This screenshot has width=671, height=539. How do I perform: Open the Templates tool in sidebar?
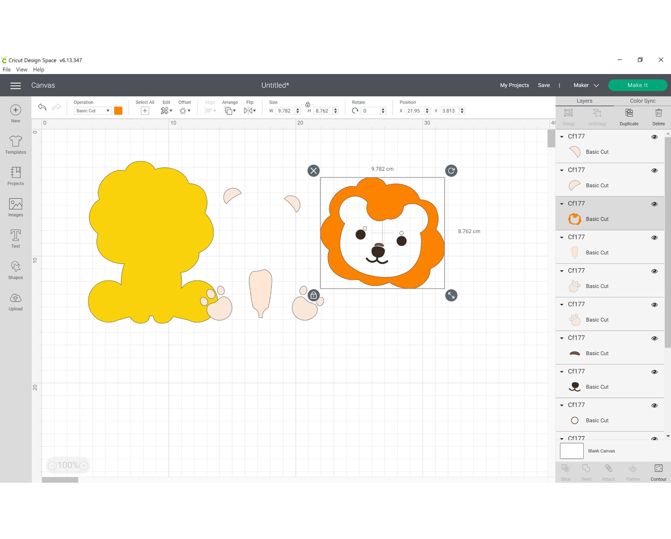(15, 145)
